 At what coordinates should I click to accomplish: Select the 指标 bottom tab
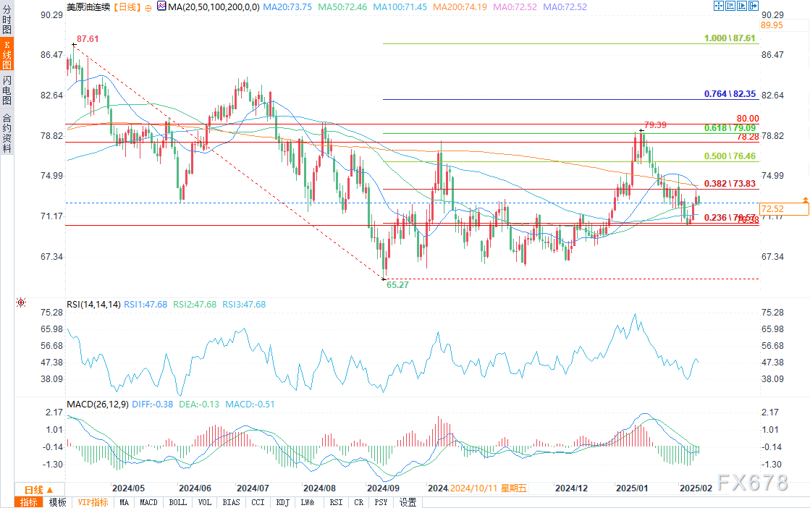[x=29, y=502]
